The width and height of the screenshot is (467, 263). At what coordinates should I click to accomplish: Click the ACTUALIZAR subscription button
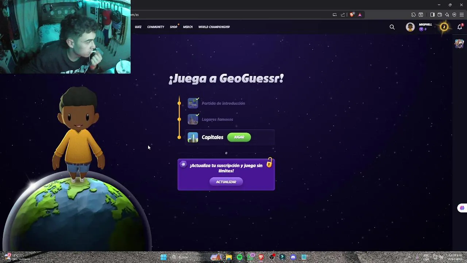coord(226,182)
